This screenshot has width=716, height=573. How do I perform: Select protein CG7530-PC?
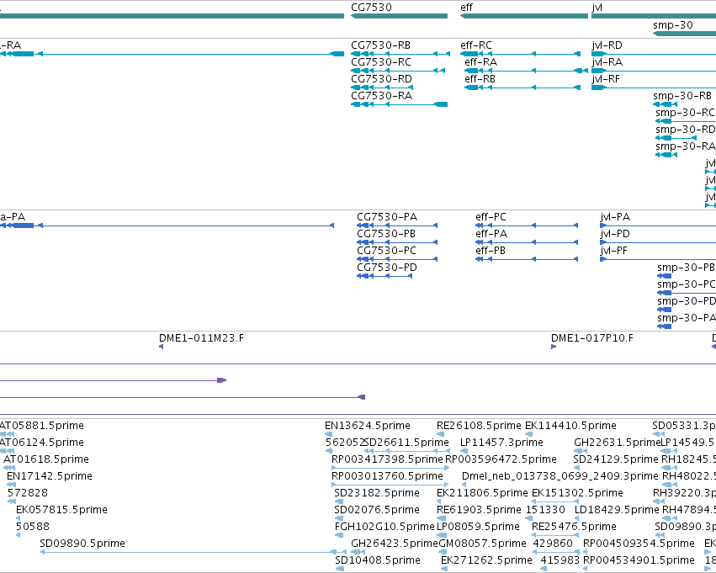click(x=397, y=259)
